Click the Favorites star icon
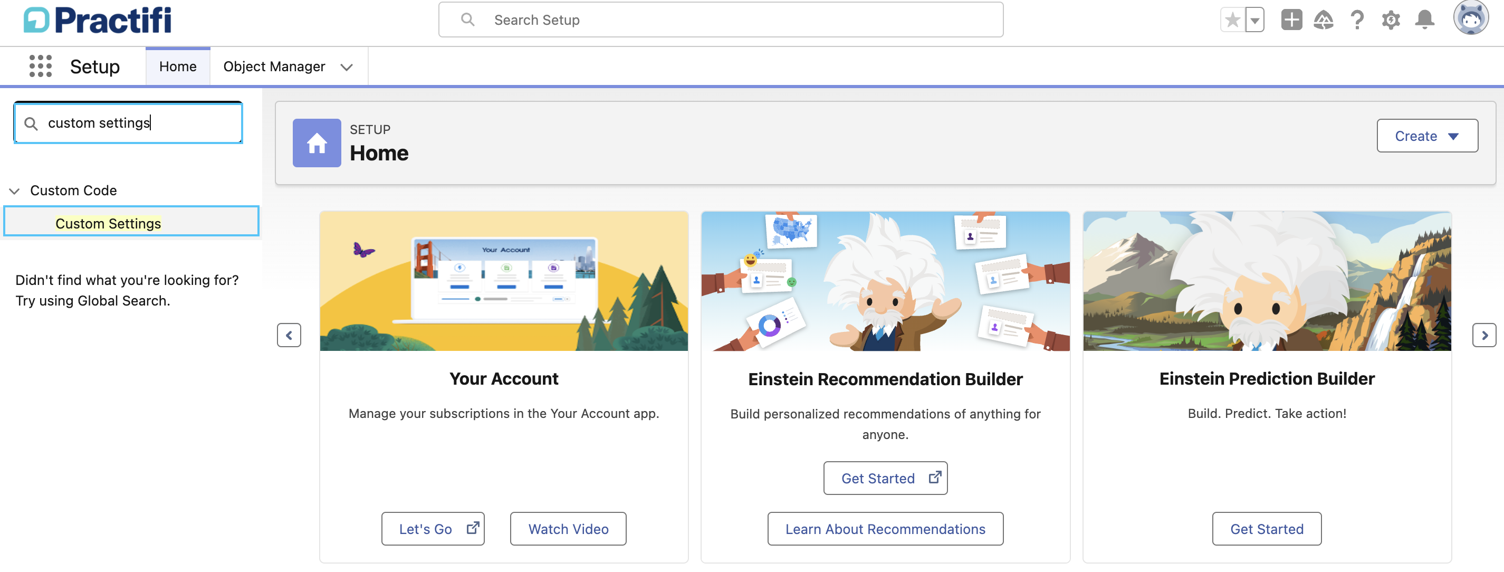 (1232, 20)
